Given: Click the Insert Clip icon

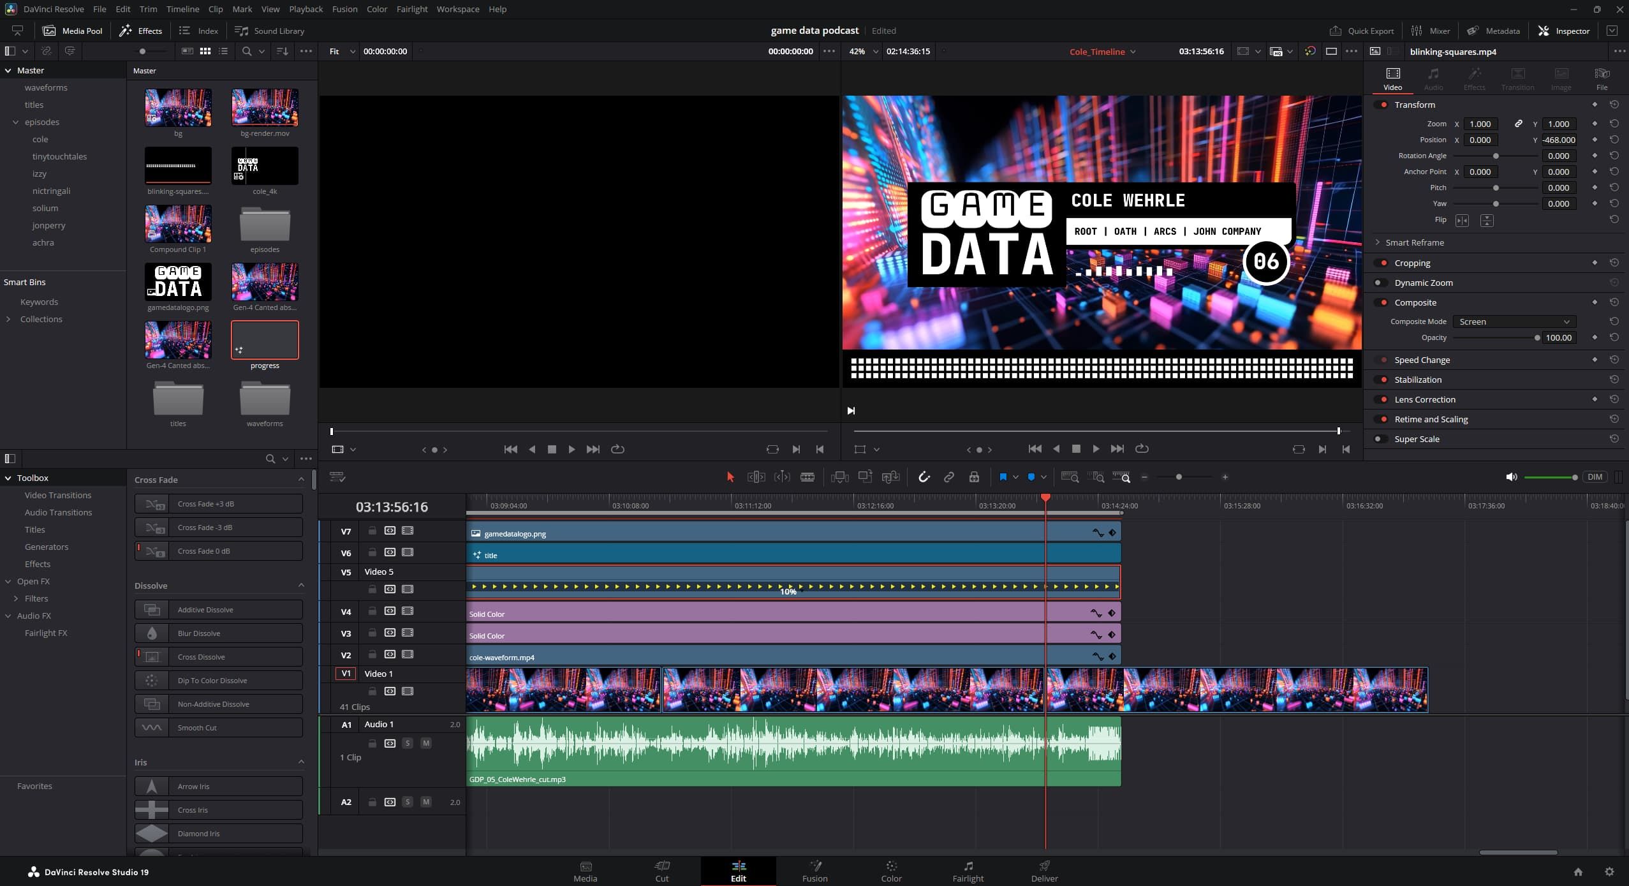Looking at the screenshot, I should click(840, 477).
